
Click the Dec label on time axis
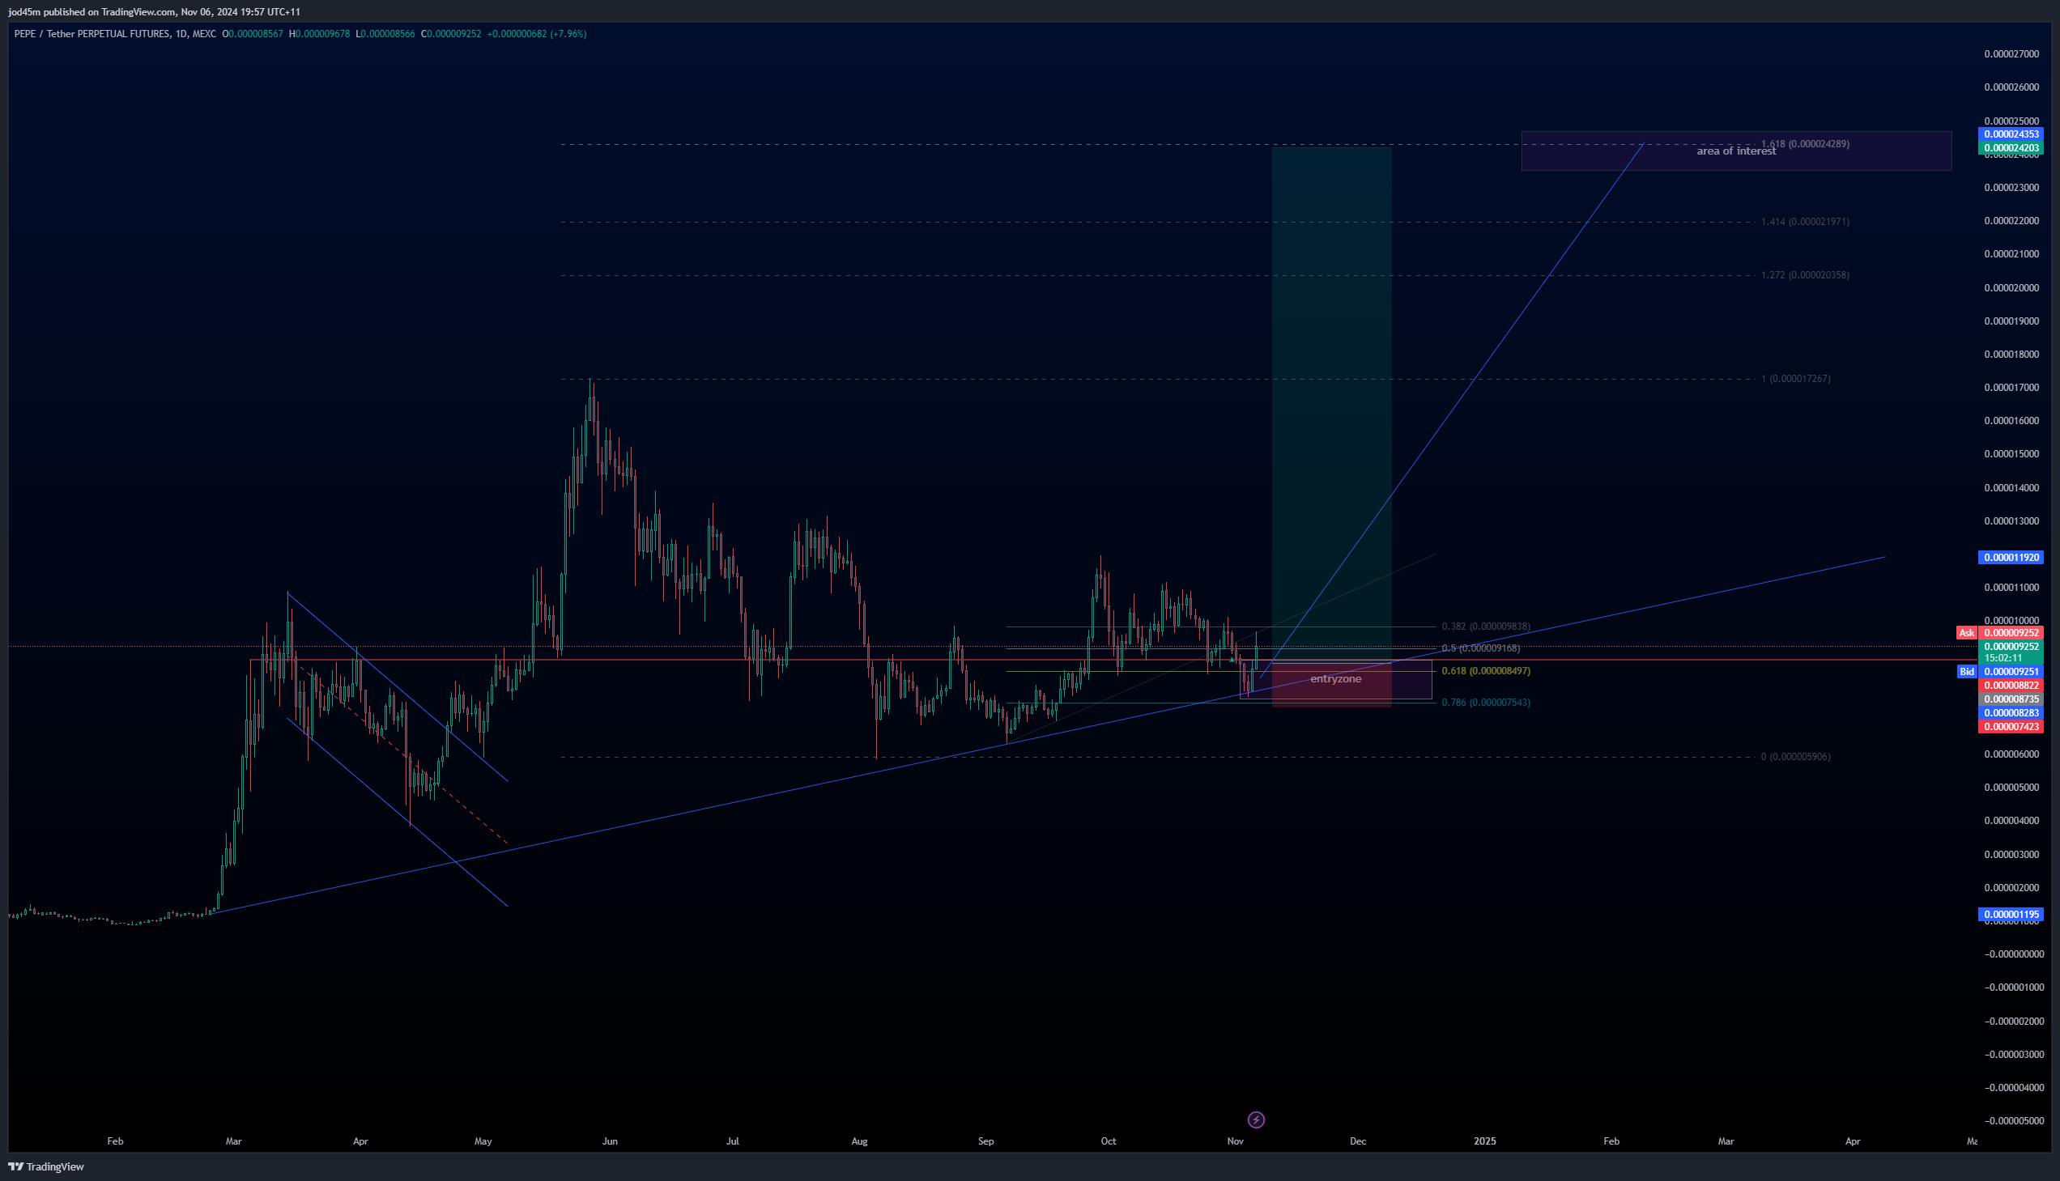(1358, 1141)
